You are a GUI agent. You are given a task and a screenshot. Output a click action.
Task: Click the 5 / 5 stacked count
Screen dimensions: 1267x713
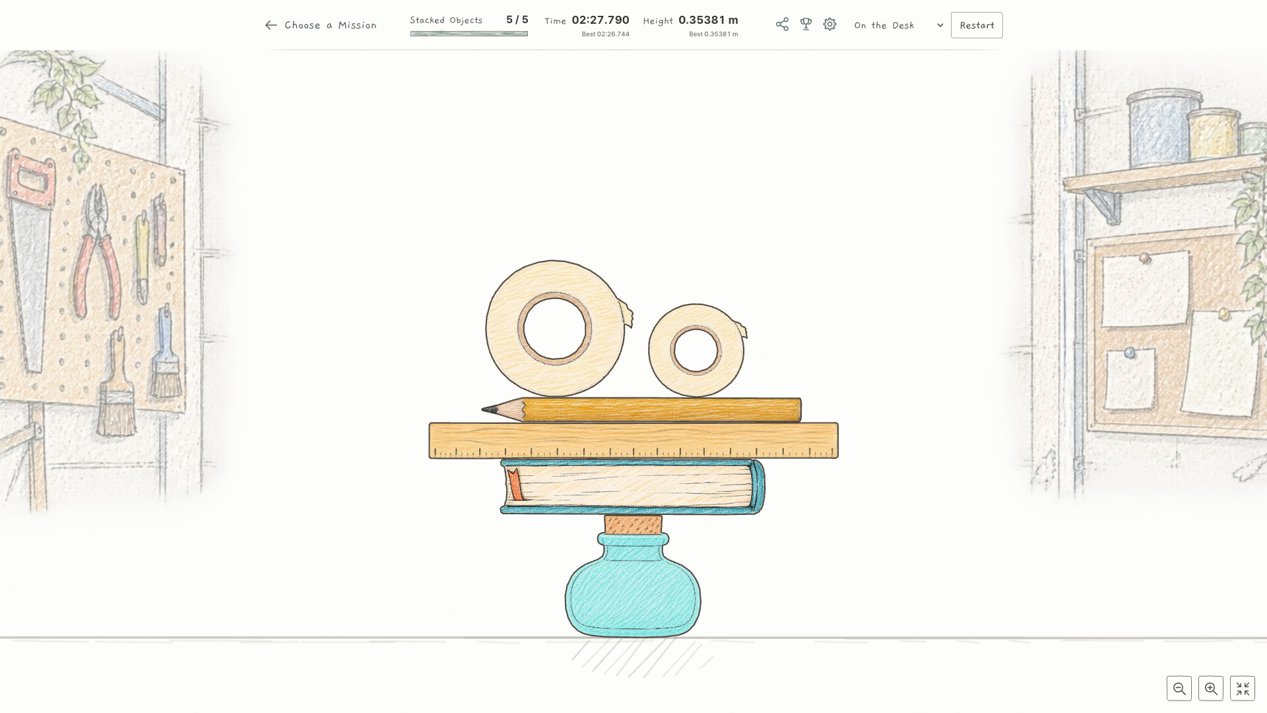[517, 20]
